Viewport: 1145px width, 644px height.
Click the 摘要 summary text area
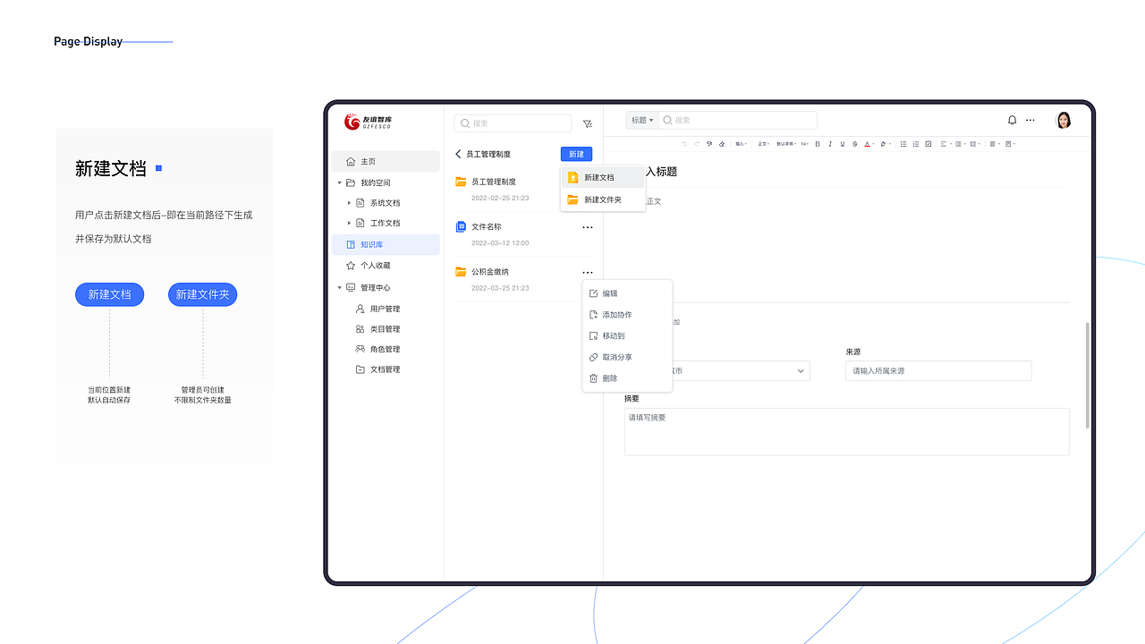click(x=846, y=432)
